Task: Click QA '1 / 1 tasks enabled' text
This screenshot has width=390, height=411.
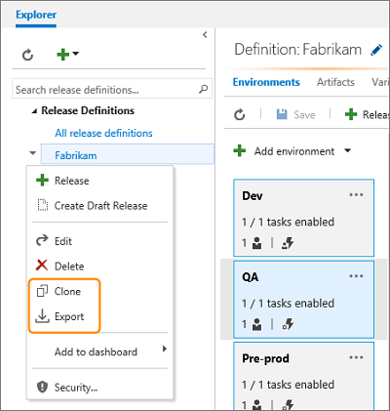Action: 288,304
